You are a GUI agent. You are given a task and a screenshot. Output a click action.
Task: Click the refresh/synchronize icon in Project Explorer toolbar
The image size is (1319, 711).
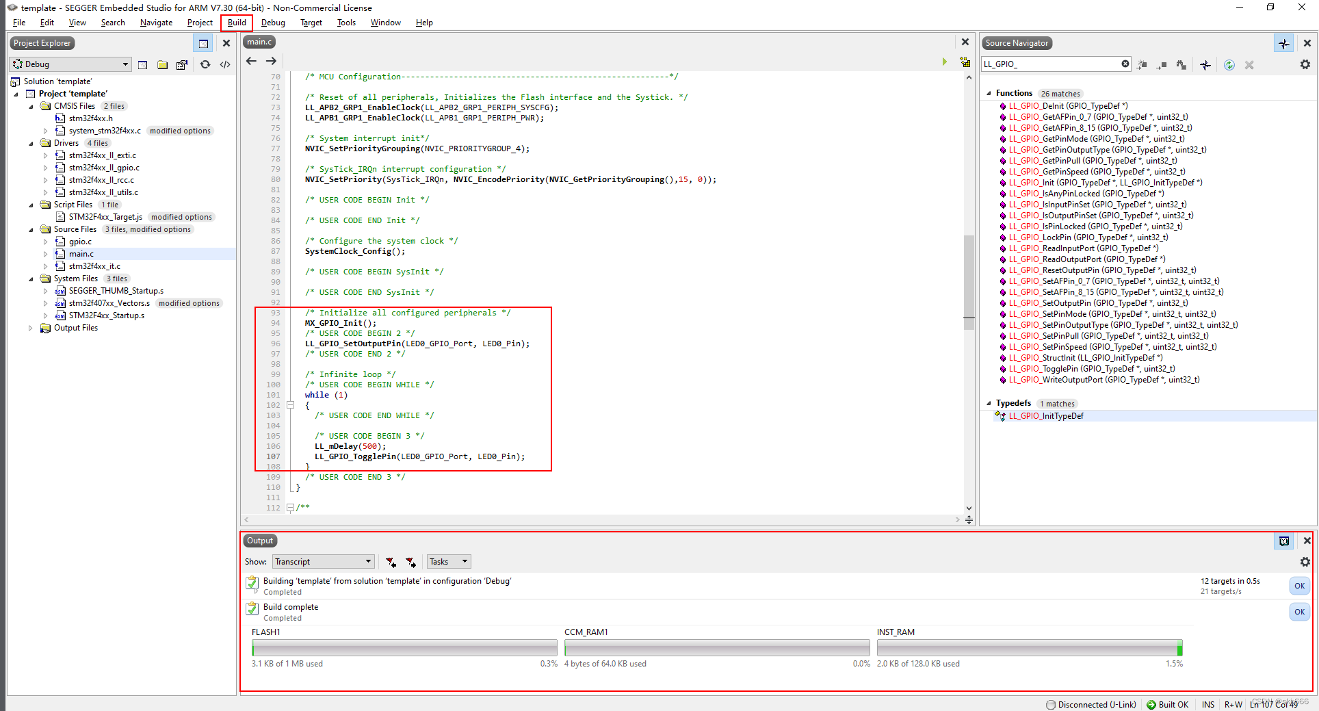coord(205,64)
